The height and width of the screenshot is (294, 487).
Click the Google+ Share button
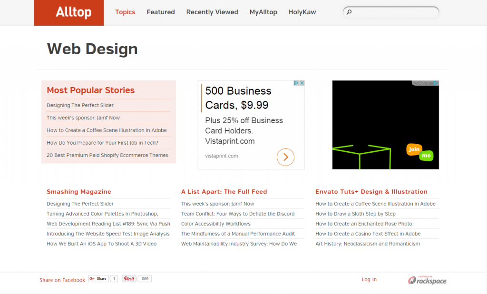(x=99, y=279)
